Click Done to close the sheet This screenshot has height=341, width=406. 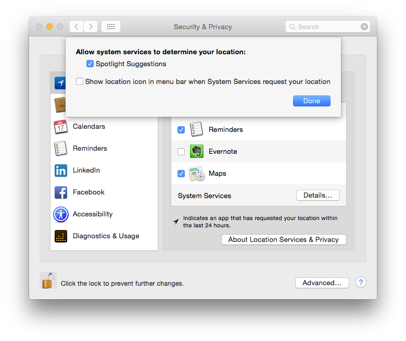311,101
